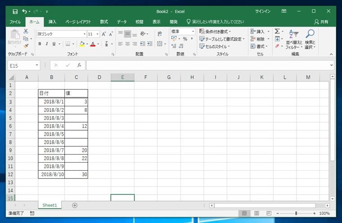
Task: Apply comma style number format
Action: coord(192,39)
